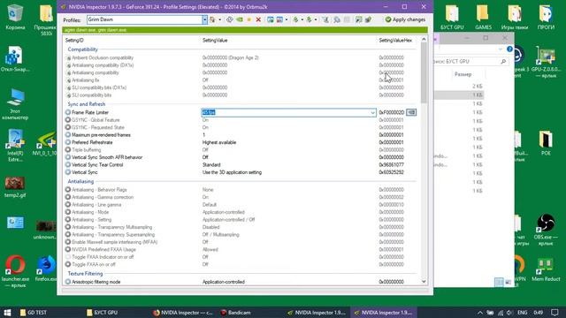Click the scrollbar up arrow in settings list
This screenshot has width=566, height=318.
(x=424, y=39)
